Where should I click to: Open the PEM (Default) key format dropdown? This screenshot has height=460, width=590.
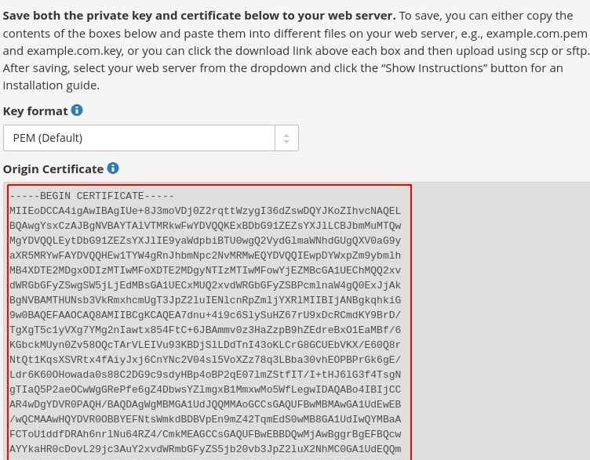(151, 138)
